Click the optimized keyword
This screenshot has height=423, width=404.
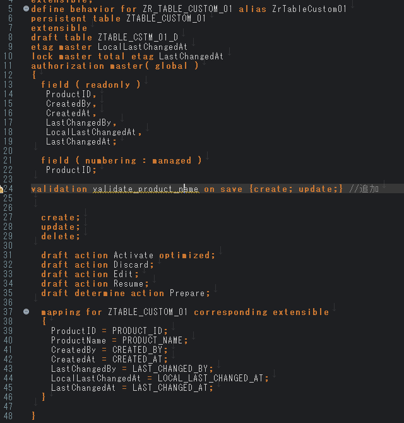[x=186, y=255]
